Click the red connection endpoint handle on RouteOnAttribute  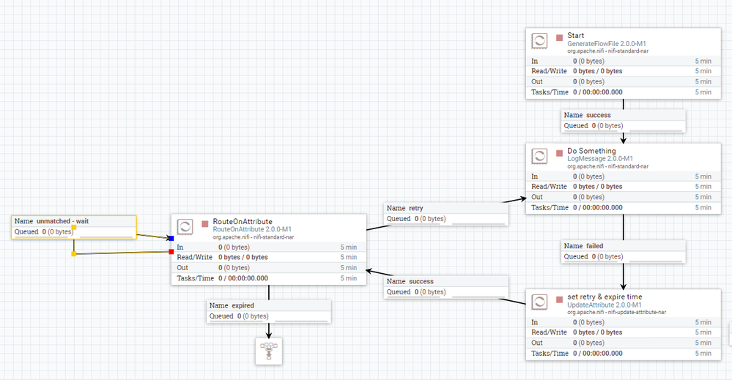point(171,252)
